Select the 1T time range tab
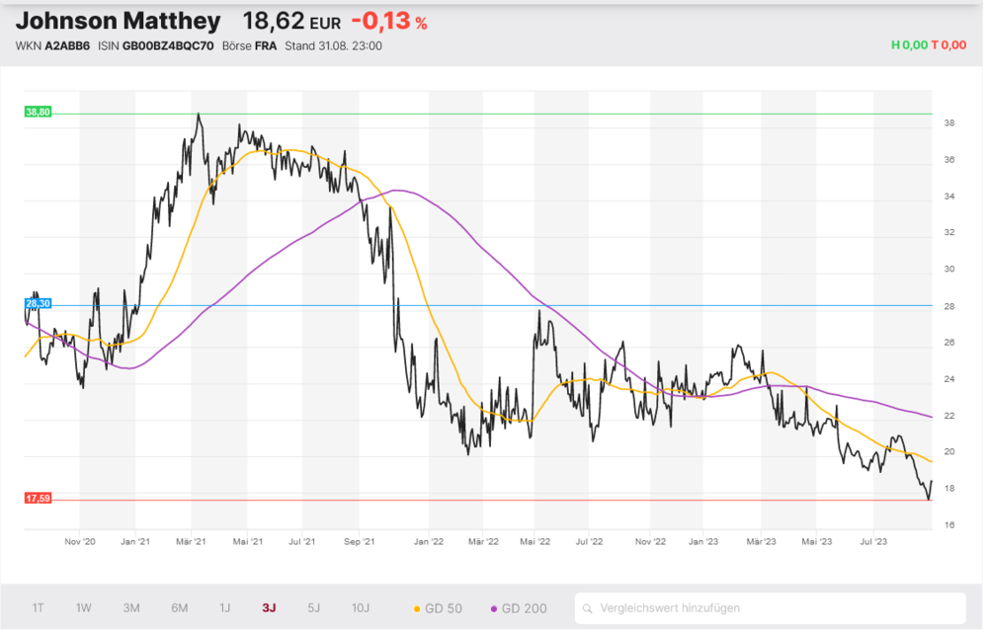Viewport: 988px width, 632px height. [38, 610]
